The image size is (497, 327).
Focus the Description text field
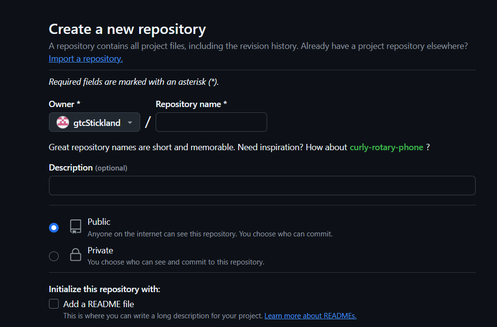262,186
